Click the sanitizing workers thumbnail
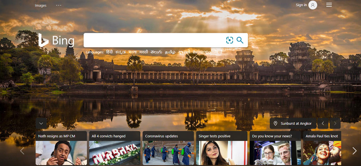The height and width of the screenshot is (166, 361). (168, 153)
